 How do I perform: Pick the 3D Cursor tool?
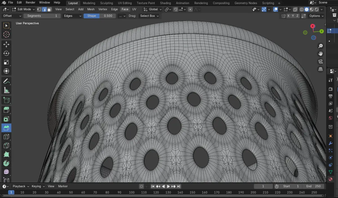point(6,35)
